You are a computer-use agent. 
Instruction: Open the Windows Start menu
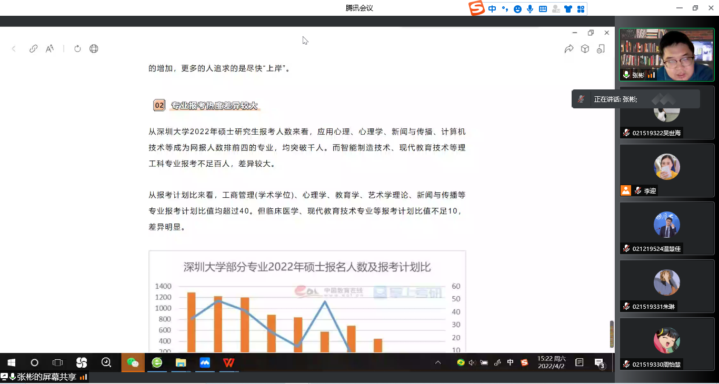[11, 362]
